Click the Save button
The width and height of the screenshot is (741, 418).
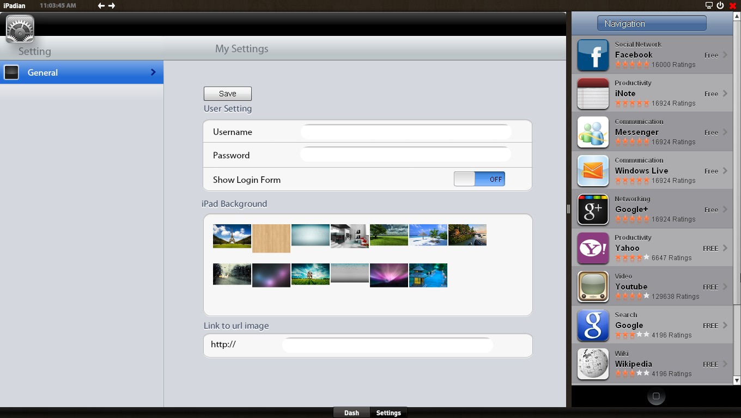tap(228, 94)
